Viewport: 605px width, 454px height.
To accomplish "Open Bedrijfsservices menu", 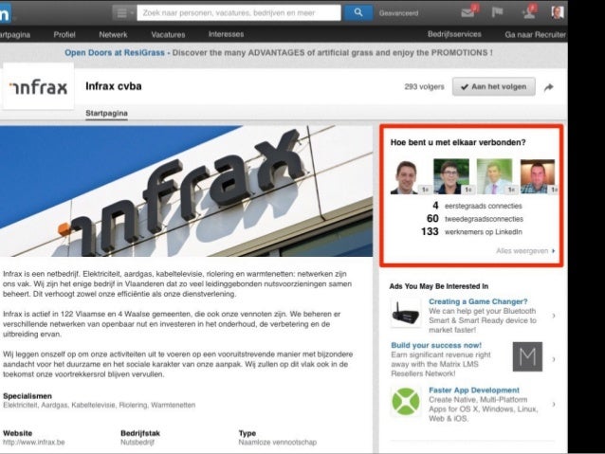I will pos(454,34).
